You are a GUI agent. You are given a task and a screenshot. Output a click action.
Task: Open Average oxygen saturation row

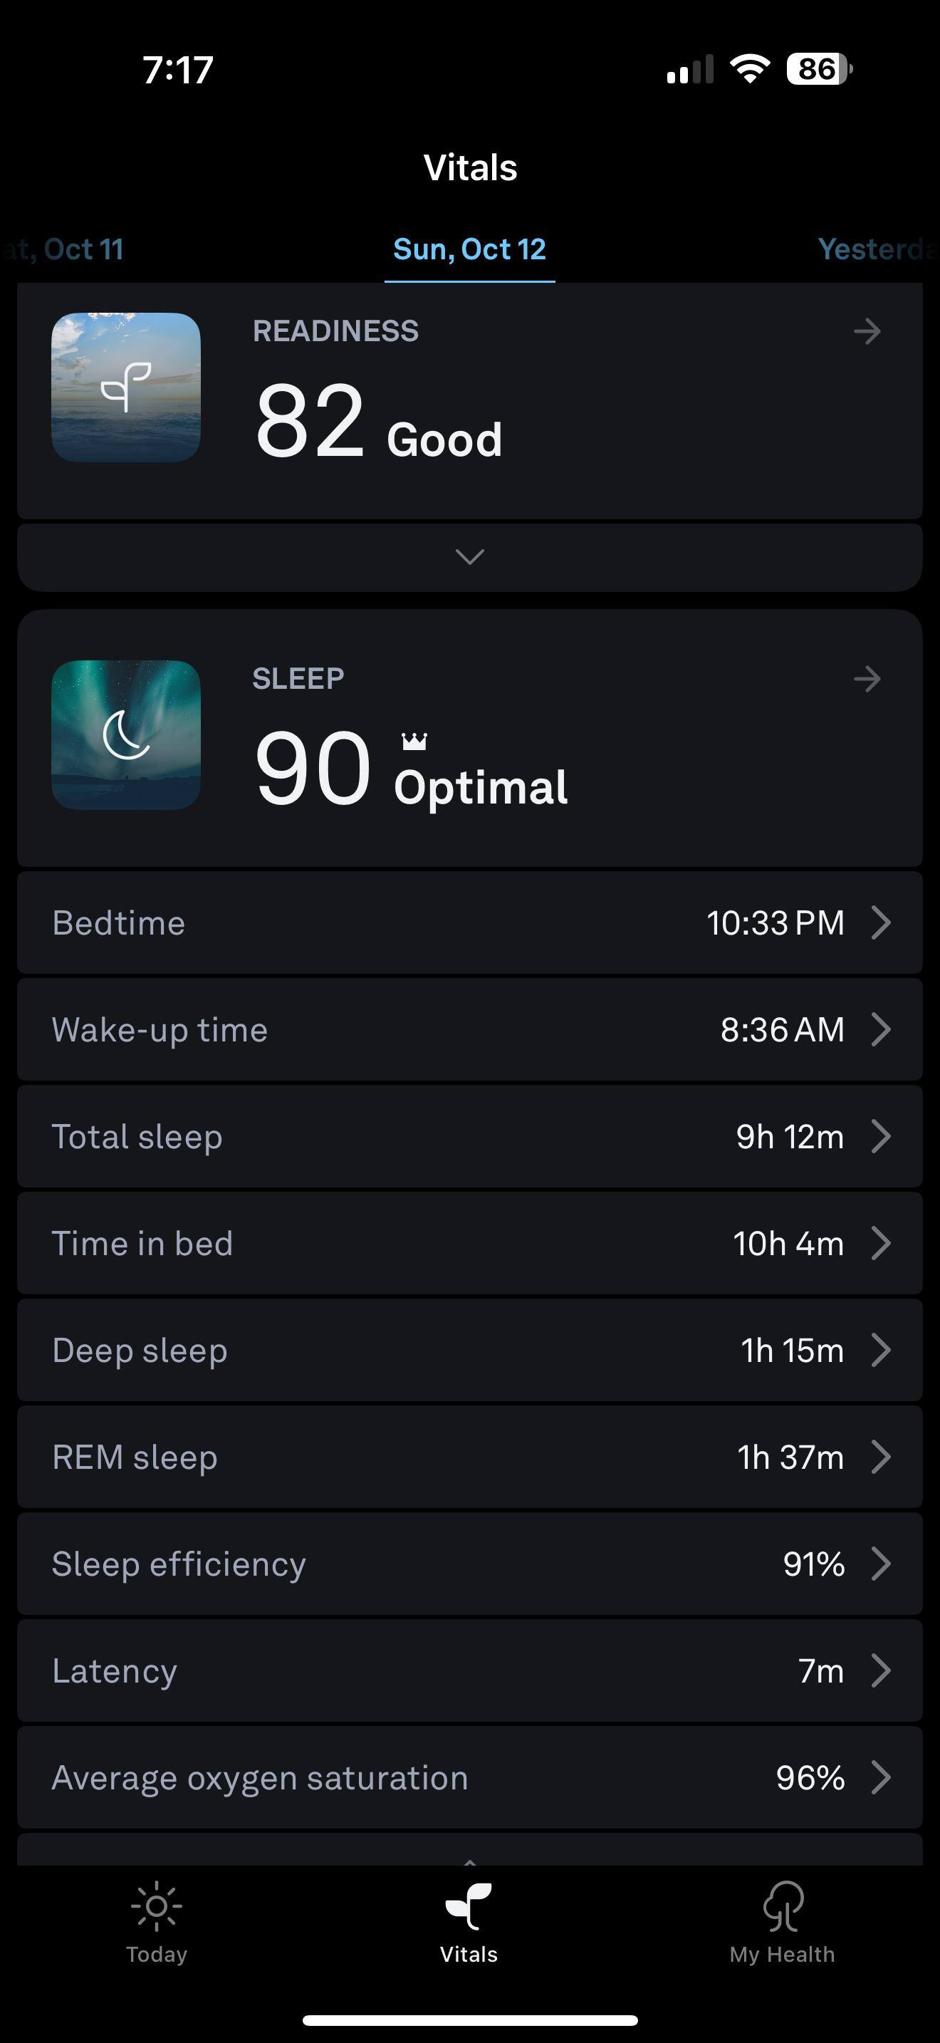click(x=469, y=1777)
